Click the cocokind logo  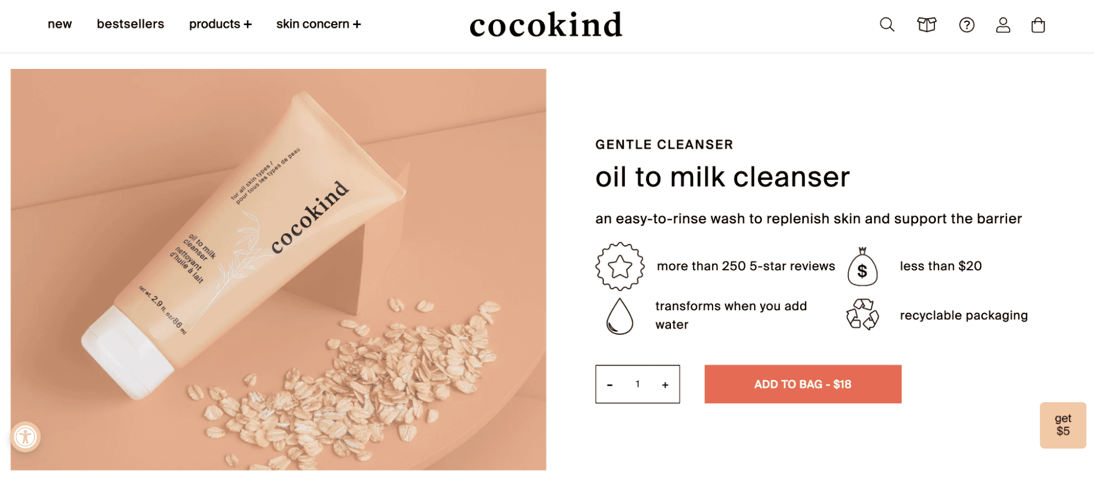point(546,25)
